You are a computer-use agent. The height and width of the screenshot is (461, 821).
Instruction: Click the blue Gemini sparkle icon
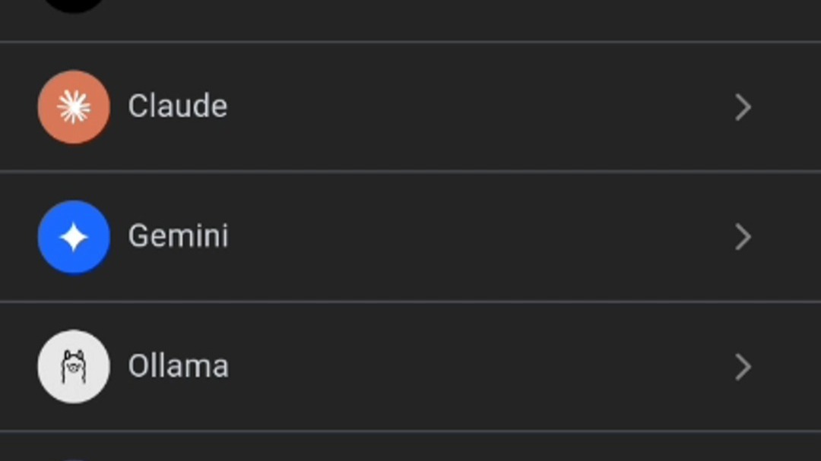click(x=74, y=237)
